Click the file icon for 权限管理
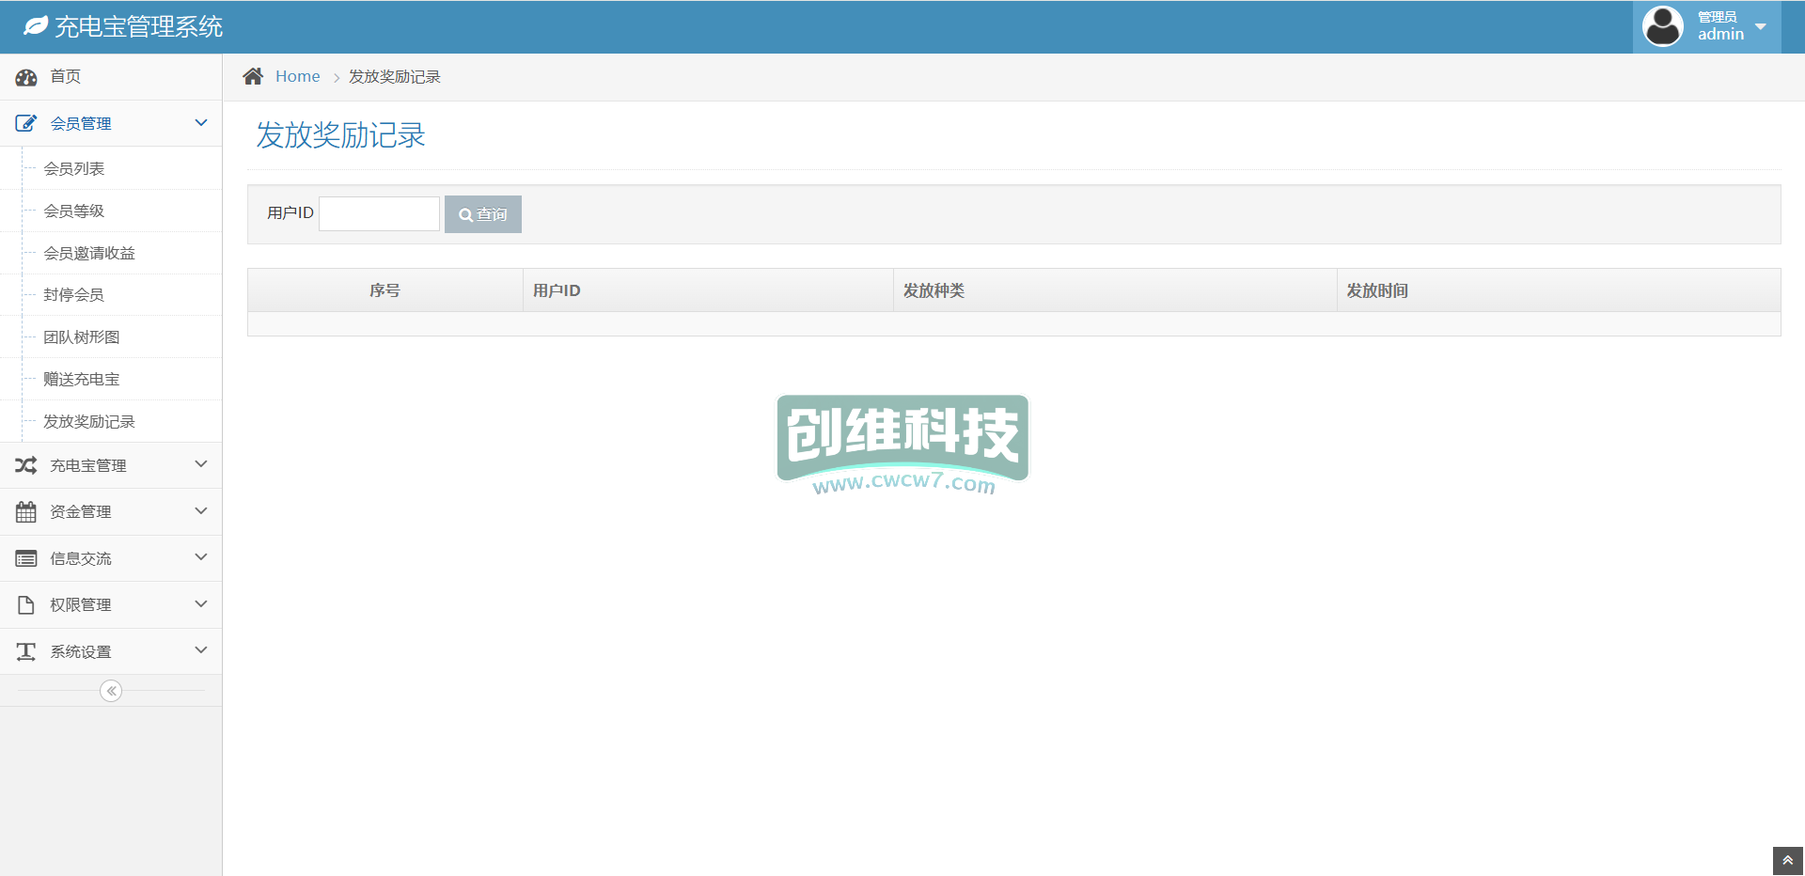The image size is (1805, 876). click(x=26, y=605)
